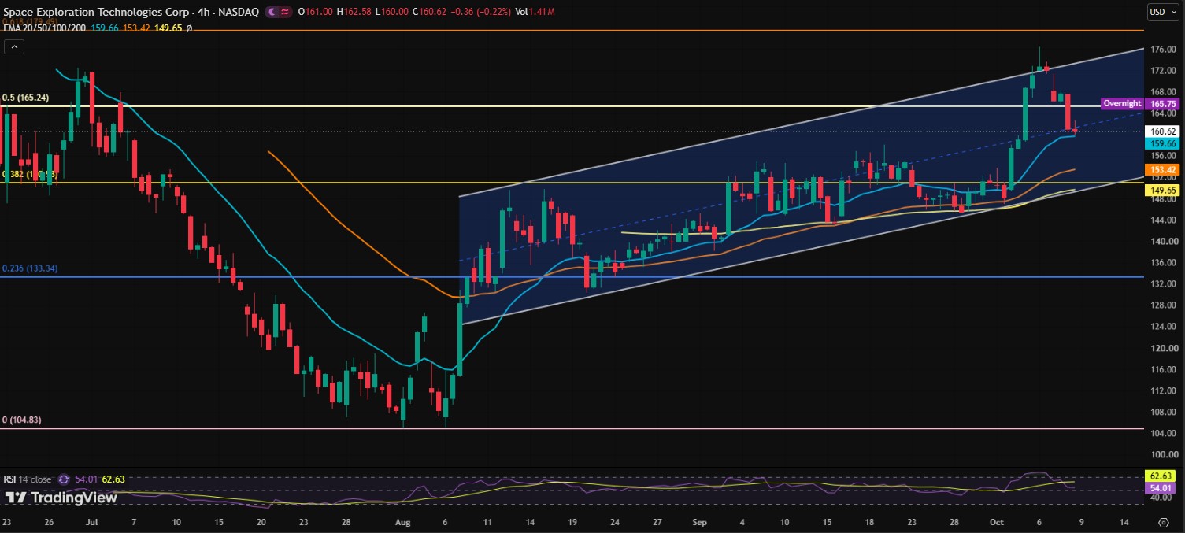This screenshot has width=1185, height=533.
Task: Click the 160.62 last price tag
Action: click(1162, 131)
